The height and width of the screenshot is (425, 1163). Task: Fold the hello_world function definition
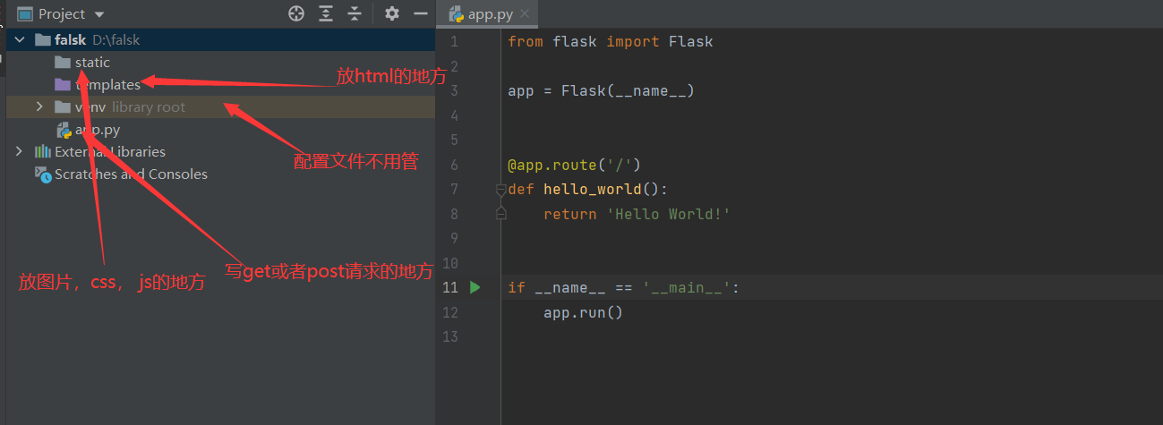pos(501,190)
